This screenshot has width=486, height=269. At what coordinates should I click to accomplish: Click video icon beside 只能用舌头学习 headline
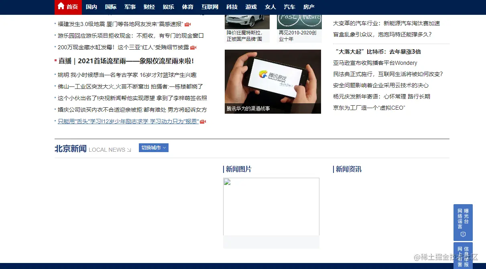tap(203, 122)
